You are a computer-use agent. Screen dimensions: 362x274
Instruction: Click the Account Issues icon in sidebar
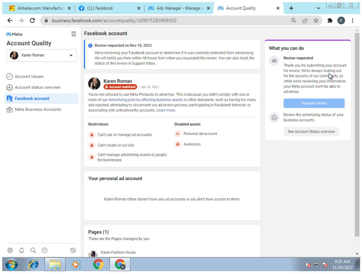point(10,76)
